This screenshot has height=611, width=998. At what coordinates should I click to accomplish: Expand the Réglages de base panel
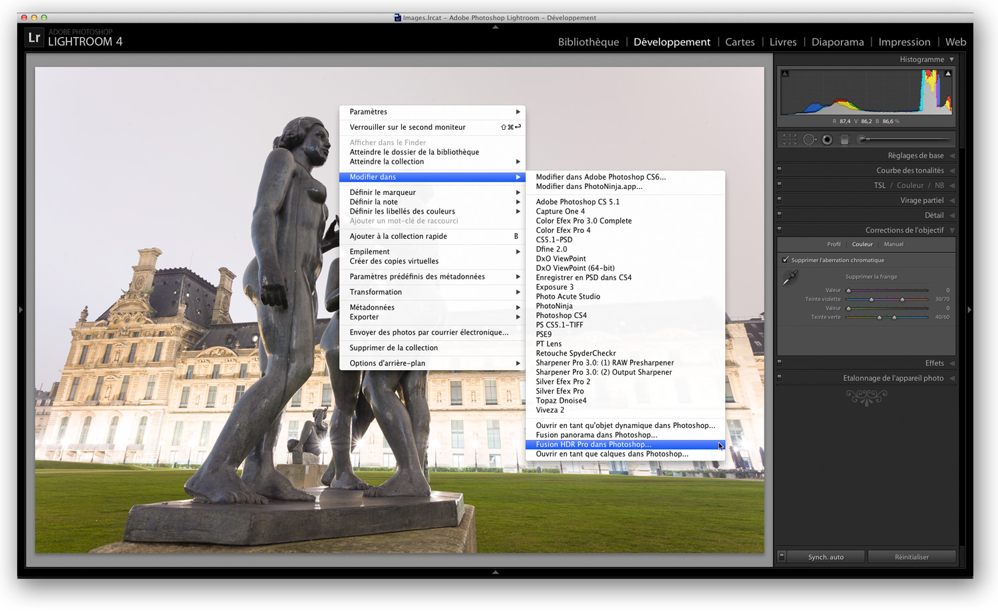952,156
